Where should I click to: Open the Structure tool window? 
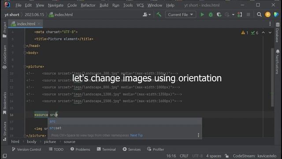[5, 131]
